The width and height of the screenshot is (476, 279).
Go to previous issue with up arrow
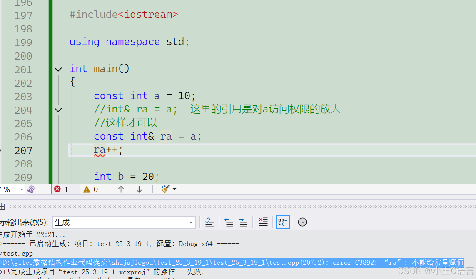121,189
